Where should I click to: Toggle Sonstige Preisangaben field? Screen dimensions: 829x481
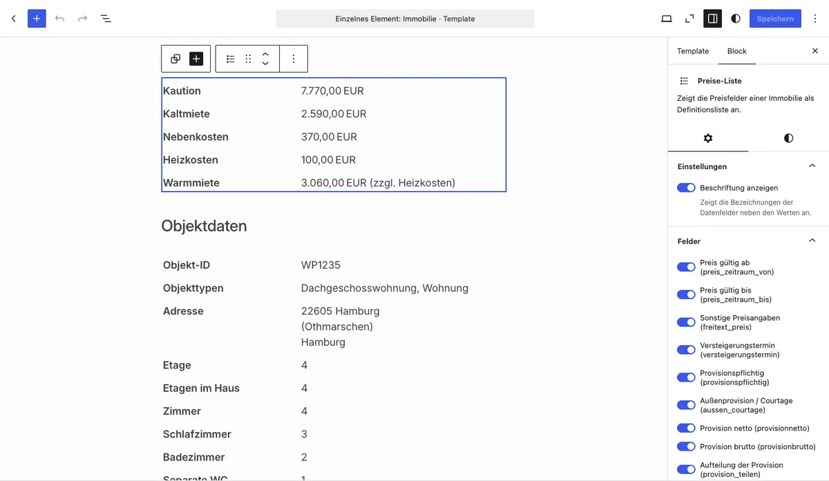[686, 322]
